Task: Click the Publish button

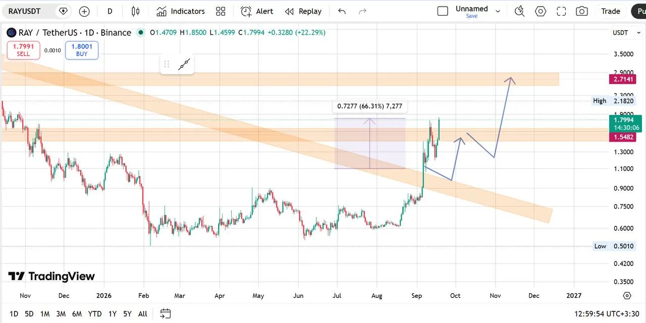Action: point(638,11)
